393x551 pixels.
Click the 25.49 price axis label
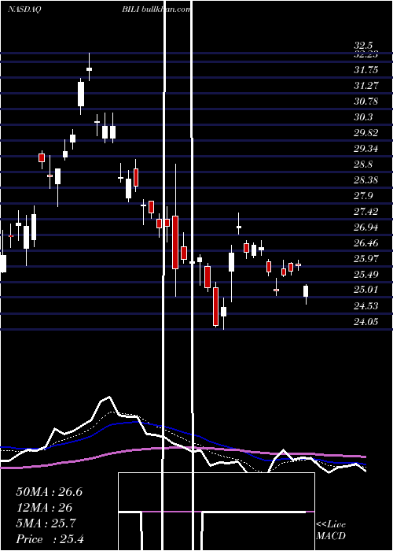[366, 275]
